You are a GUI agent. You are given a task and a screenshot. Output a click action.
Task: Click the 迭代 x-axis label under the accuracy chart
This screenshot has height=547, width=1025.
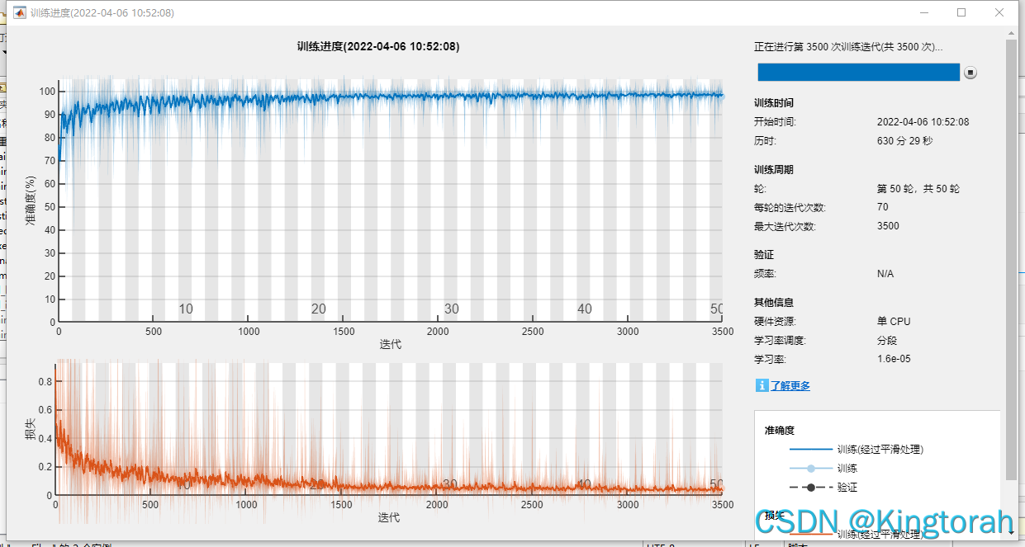391,344
